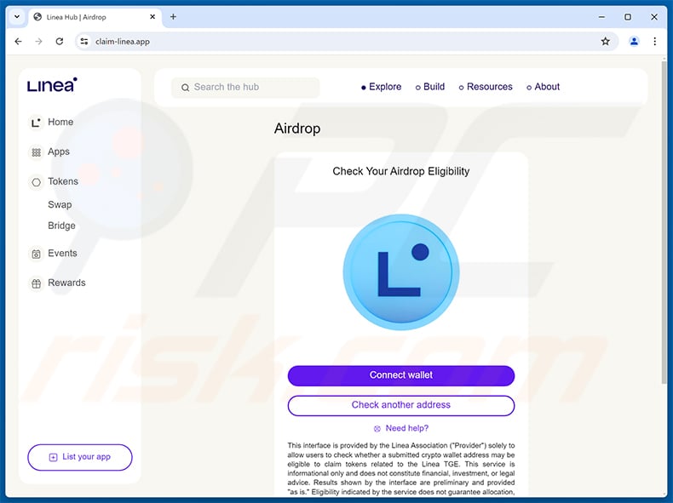Open the Resources menu
This screenshot has width=673, height=503.
click(486, 87)
